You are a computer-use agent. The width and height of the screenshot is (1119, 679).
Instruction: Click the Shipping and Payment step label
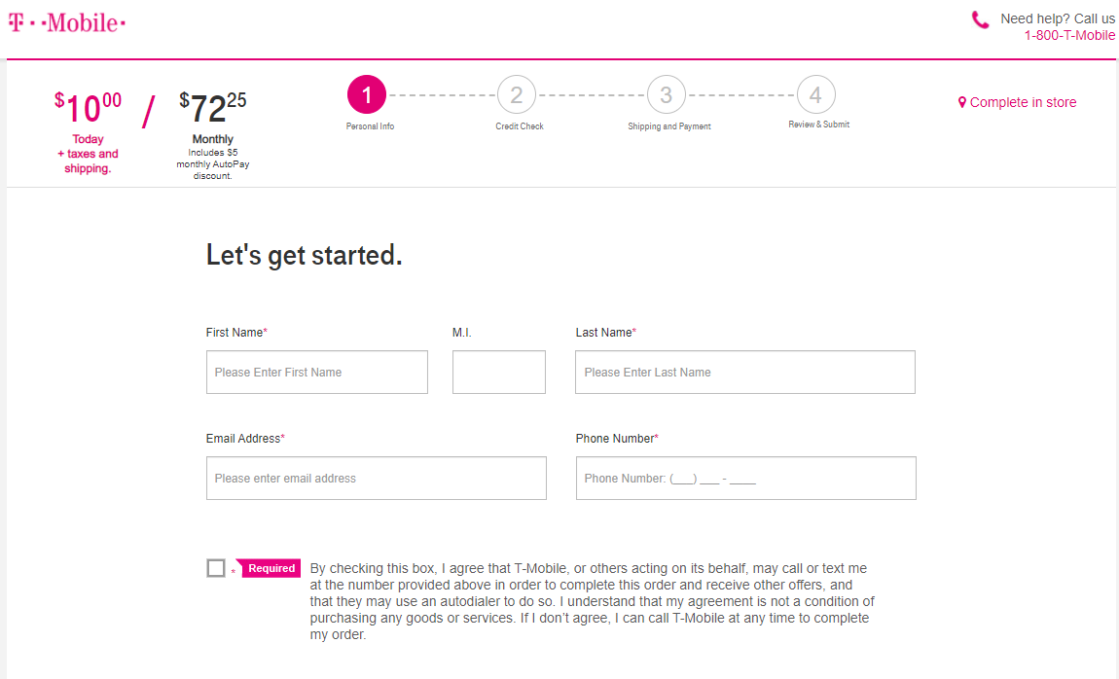(x=669, y=126)
